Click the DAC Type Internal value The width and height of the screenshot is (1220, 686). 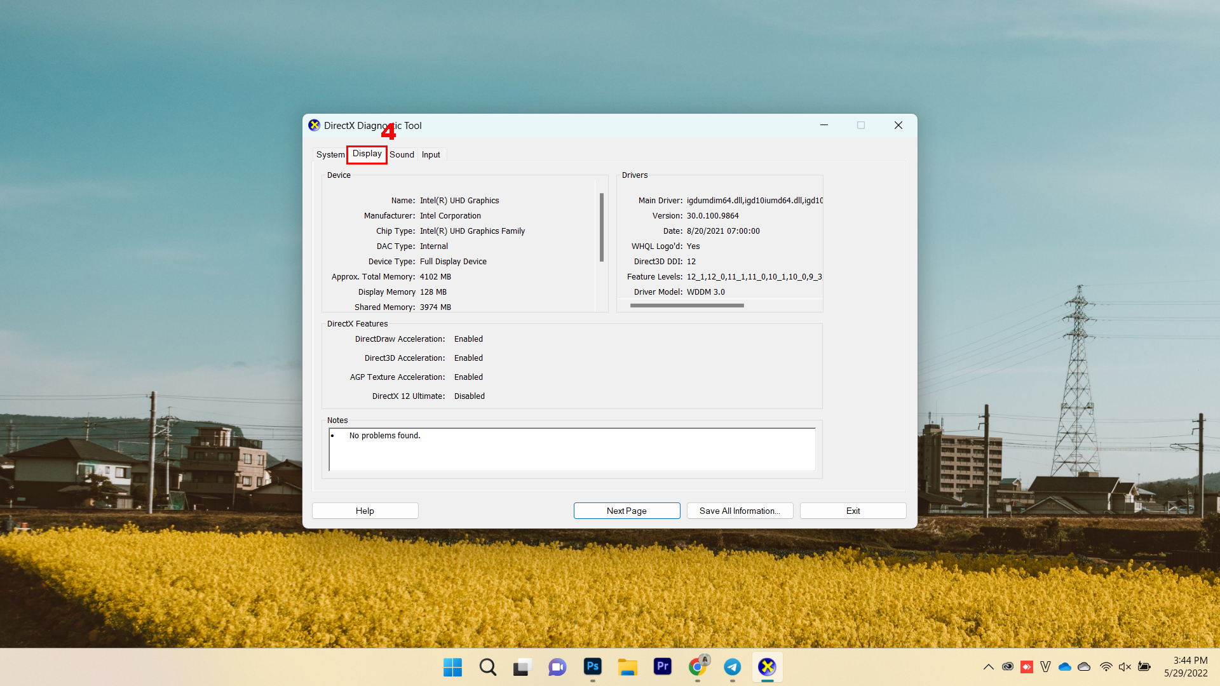click(x=434, y=246)
